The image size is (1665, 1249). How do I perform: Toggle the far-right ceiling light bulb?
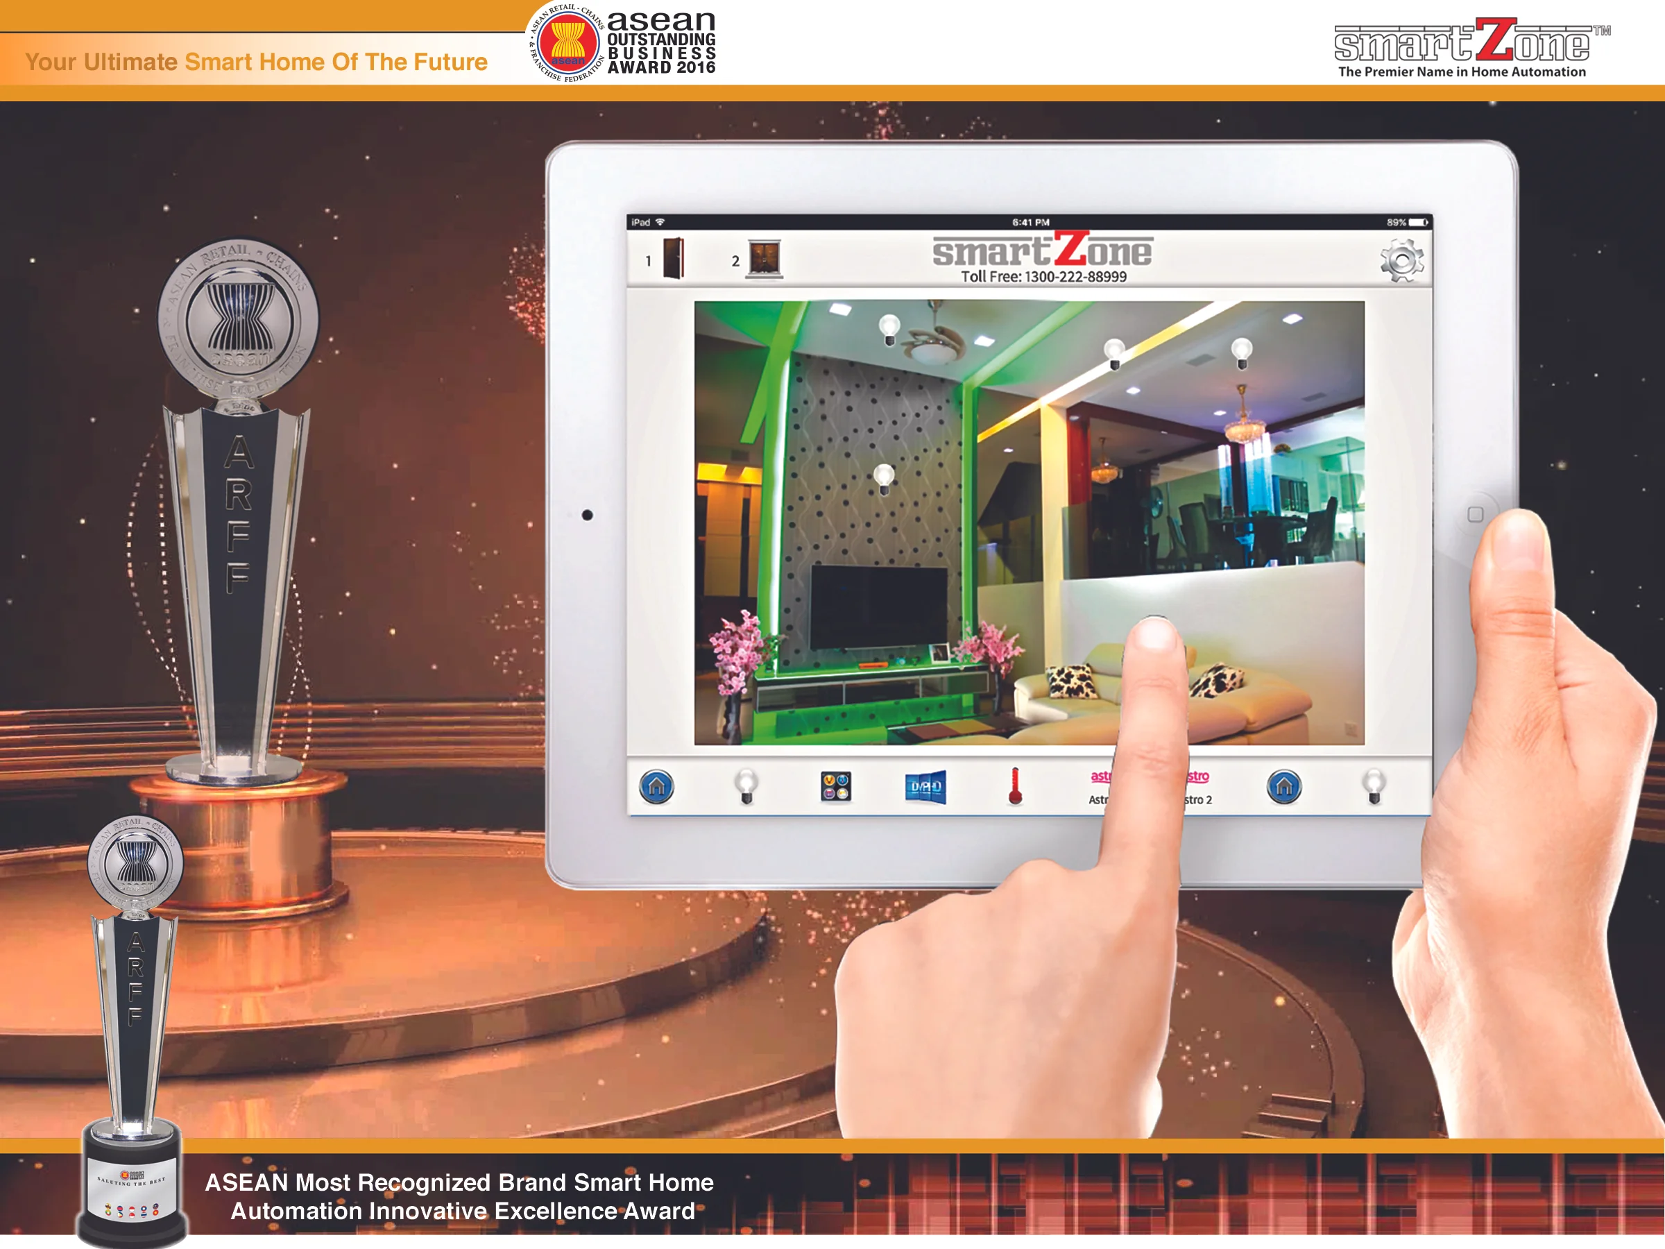pos(1241,352)
